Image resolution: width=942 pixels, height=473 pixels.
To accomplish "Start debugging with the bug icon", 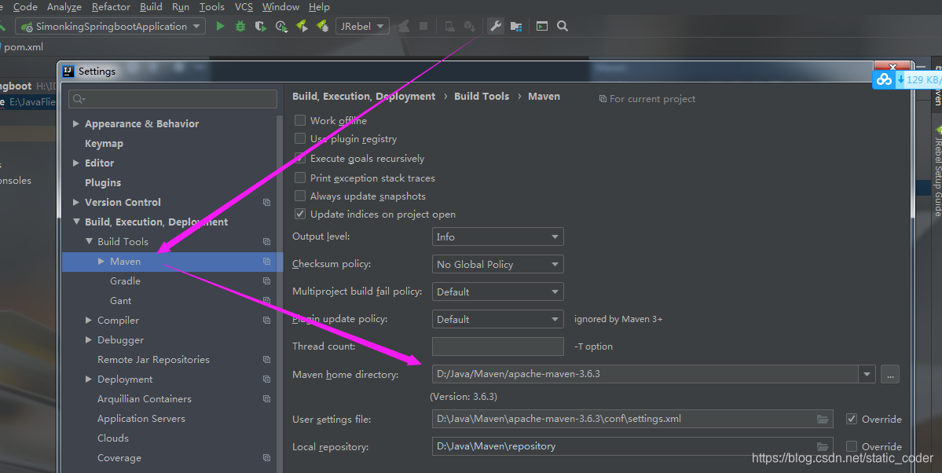I will pos(240,26).
